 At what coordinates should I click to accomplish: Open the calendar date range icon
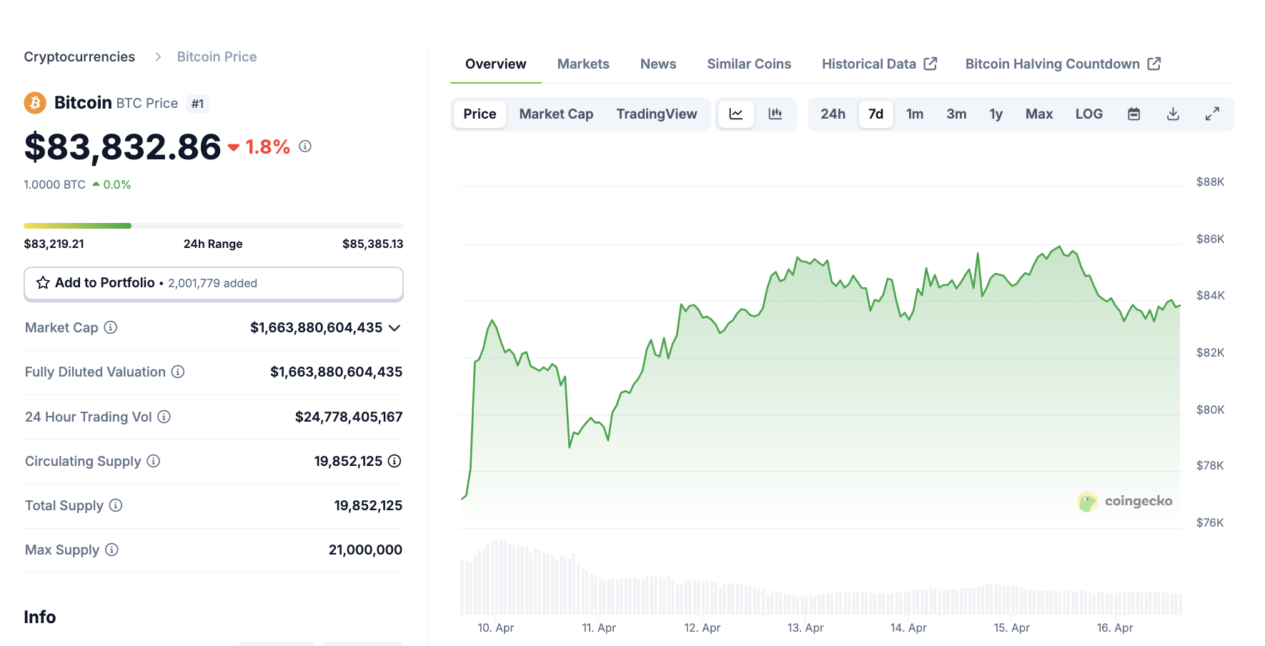click(1133, 114)
